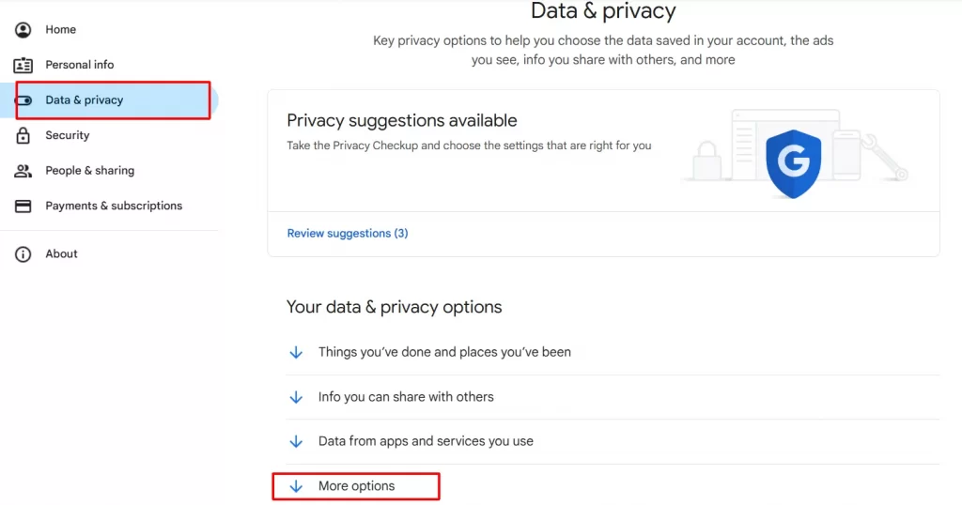Open Review suggestions (3) link

(348, 234)
